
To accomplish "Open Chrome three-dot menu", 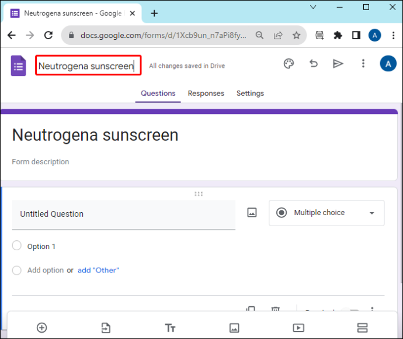I will click(393, 35).
